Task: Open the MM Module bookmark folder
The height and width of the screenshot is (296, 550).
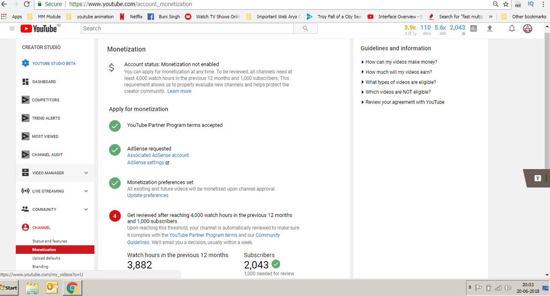Action: click(44, 16)
